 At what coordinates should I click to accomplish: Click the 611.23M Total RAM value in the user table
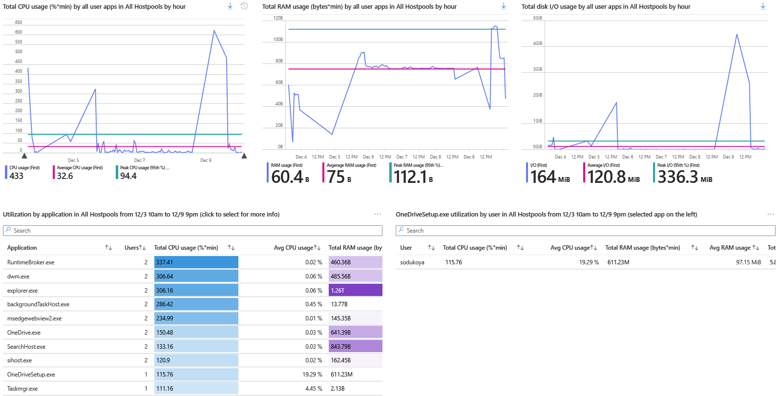(x=618, y=262)
